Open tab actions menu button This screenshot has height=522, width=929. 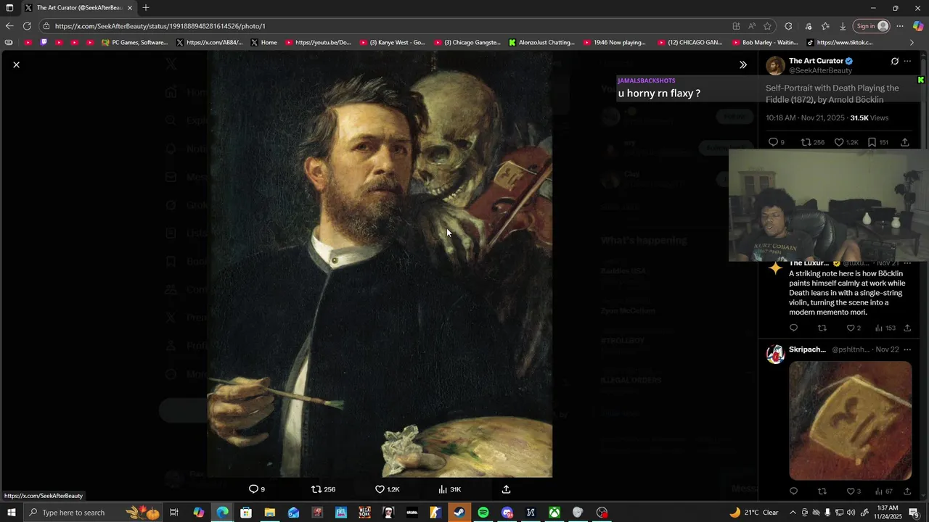9,8
